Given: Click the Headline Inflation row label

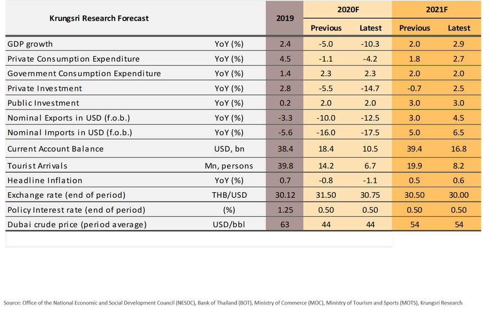Looking at the screenshot, I should click(45, 181).
